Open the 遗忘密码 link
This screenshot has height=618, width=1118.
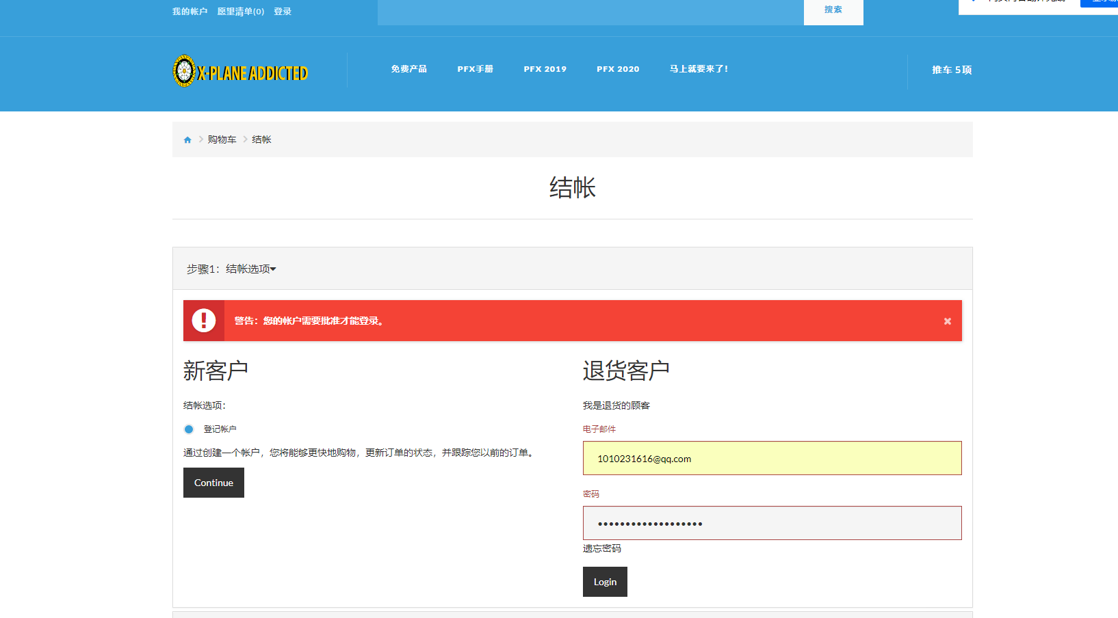coord(602,548)
